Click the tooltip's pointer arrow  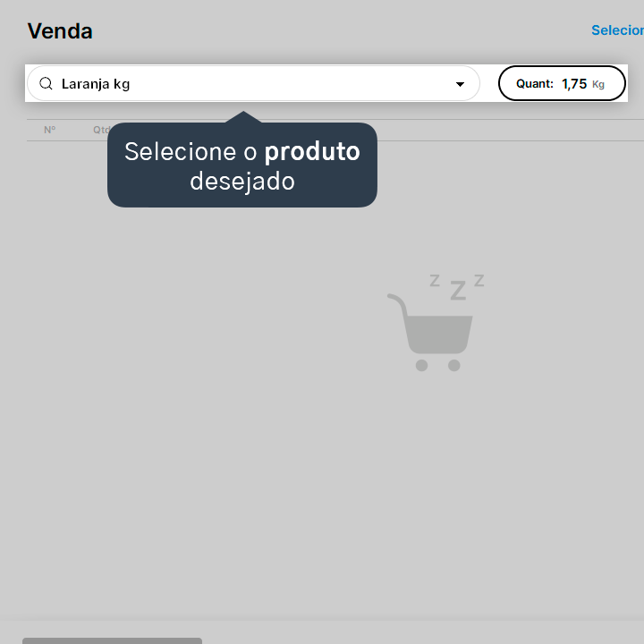coord(243,116)
